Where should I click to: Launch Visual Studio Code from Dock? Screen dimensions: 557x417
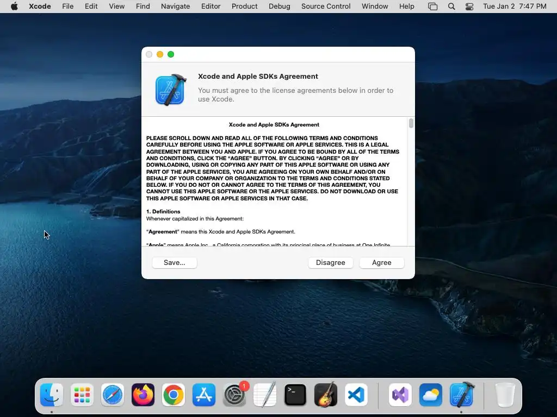356,395
